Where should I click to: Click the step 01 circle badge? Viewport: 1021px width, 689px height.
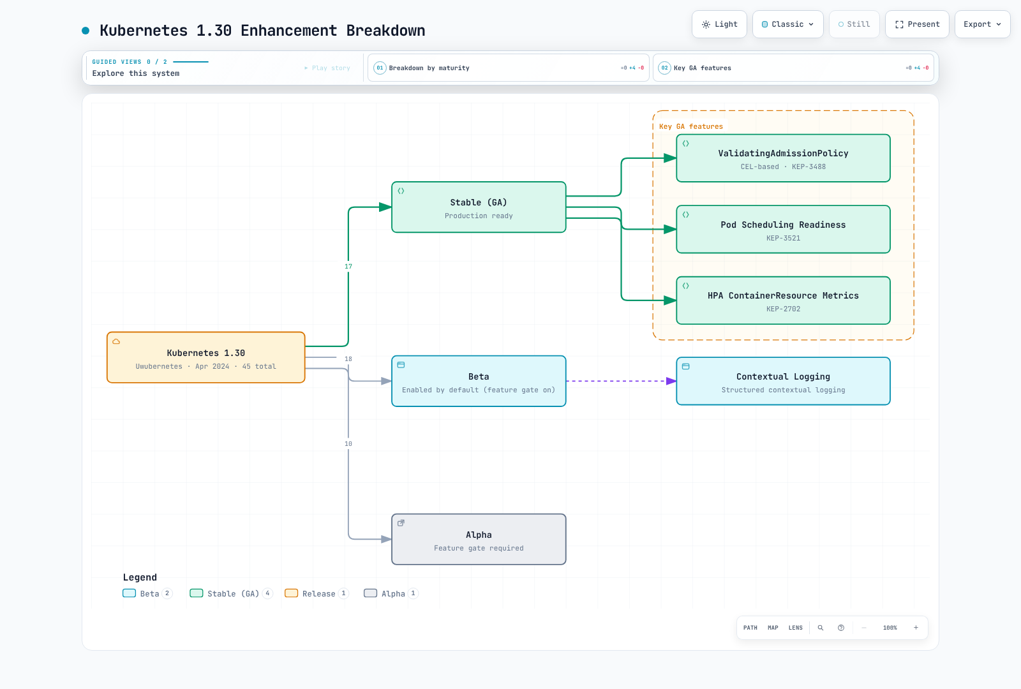(380, 68)
